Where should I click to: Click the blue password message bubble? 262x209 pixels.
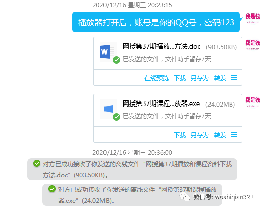point(156,22)
